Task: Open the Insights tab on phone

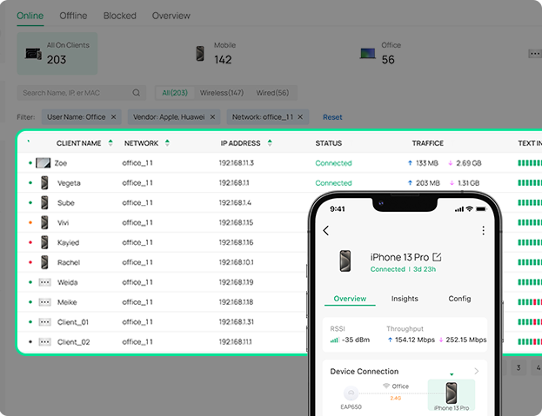Action: [x=405, y=299]
